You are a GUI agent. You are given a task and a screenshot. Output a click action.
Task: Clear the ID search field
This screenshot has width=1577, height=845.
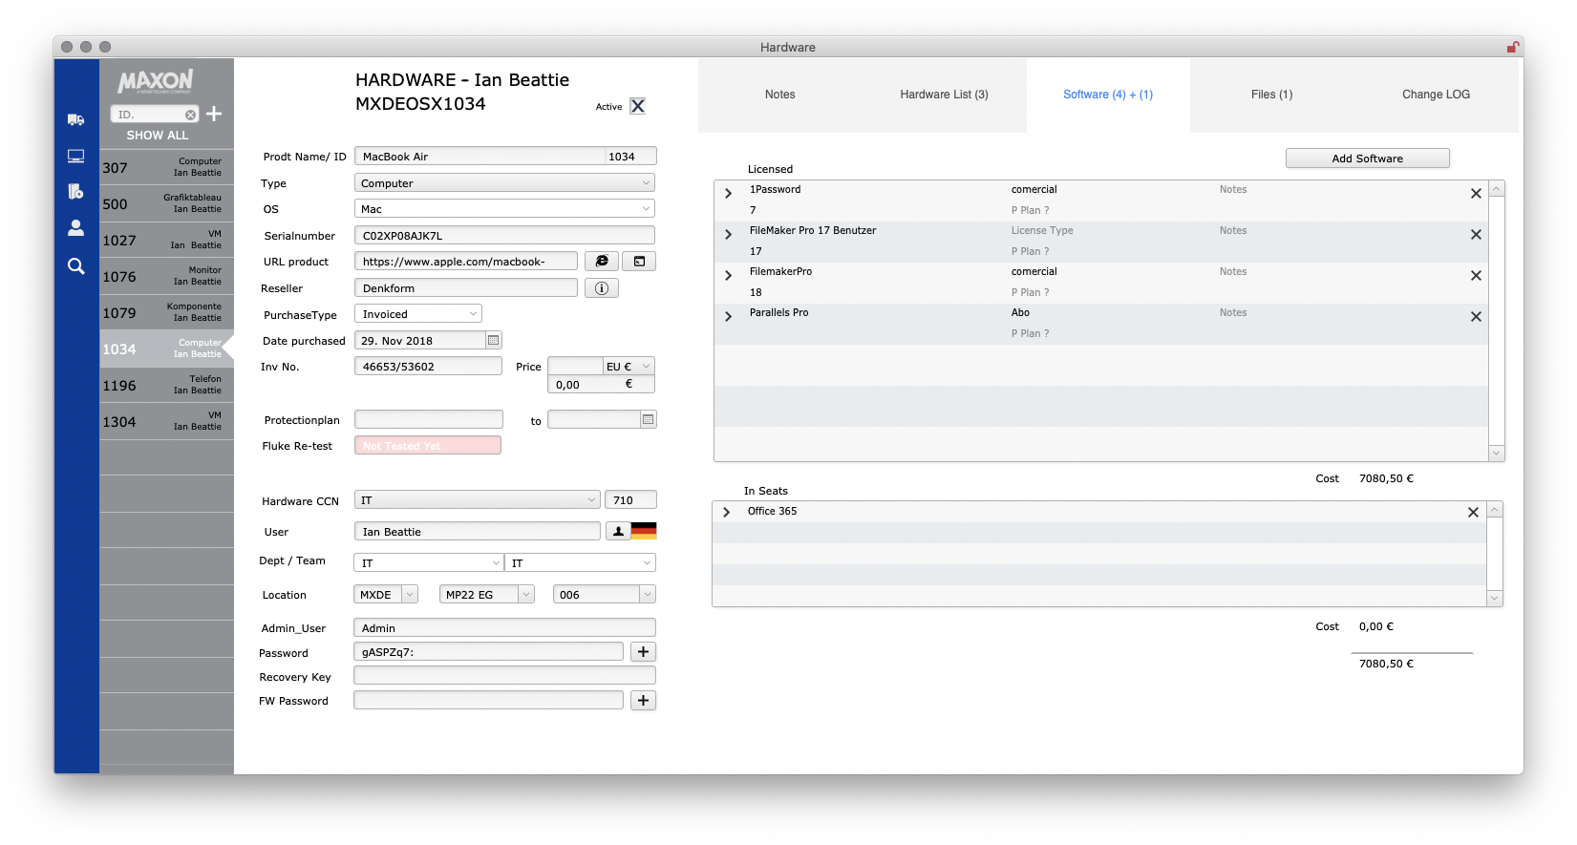point(190,115)
